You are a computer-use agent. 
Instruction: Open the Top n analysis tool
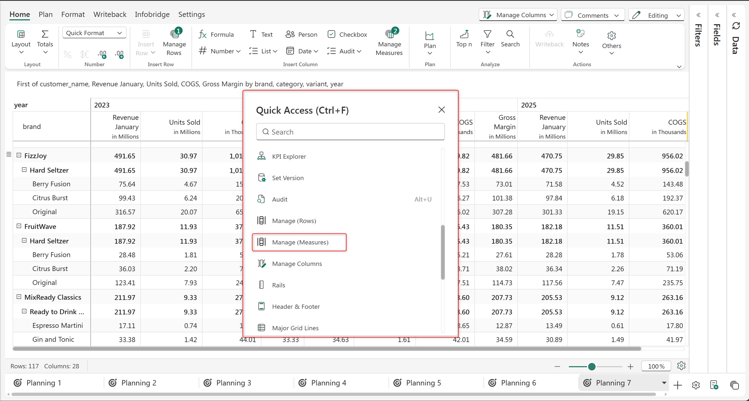tap(464, 39)
